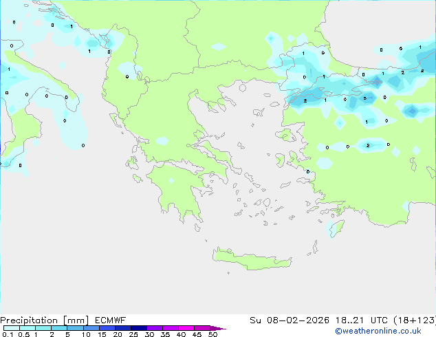Click the '(18+123)' forecast offset text
The width and height of the screenshot is (436, 337).
point(415,320)
